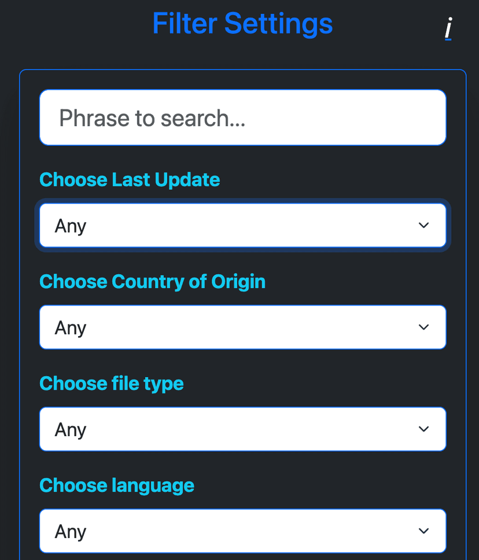This screenshot has height=560, width=479.
Task: Open the Last Update dropdown chevron
Action: 423,226
